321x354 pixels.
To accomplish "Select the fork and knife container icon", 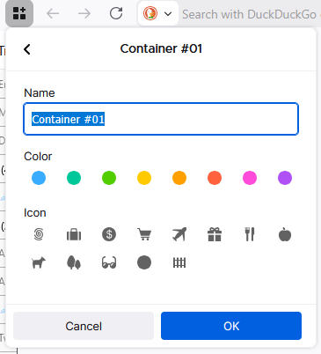I will pyautogui.click(x=250, y=234).
